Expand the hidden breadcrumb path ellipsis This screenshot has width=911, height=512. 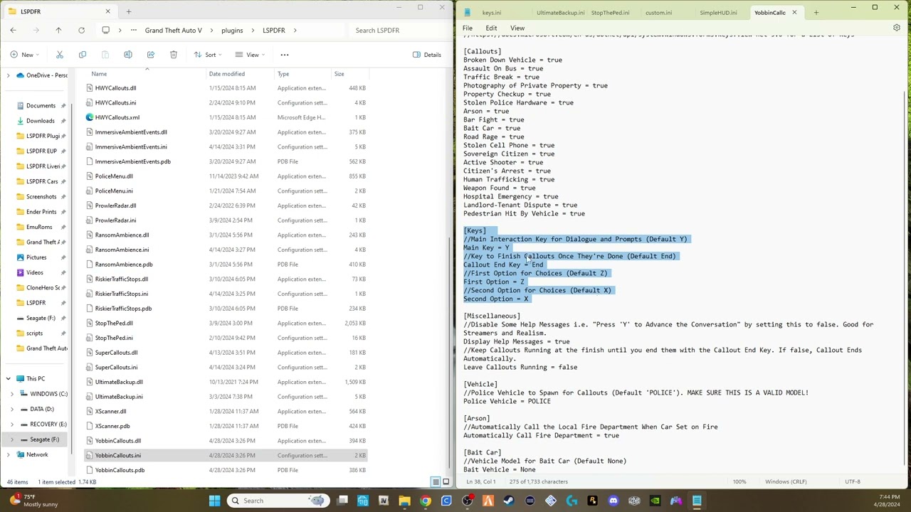133,30
